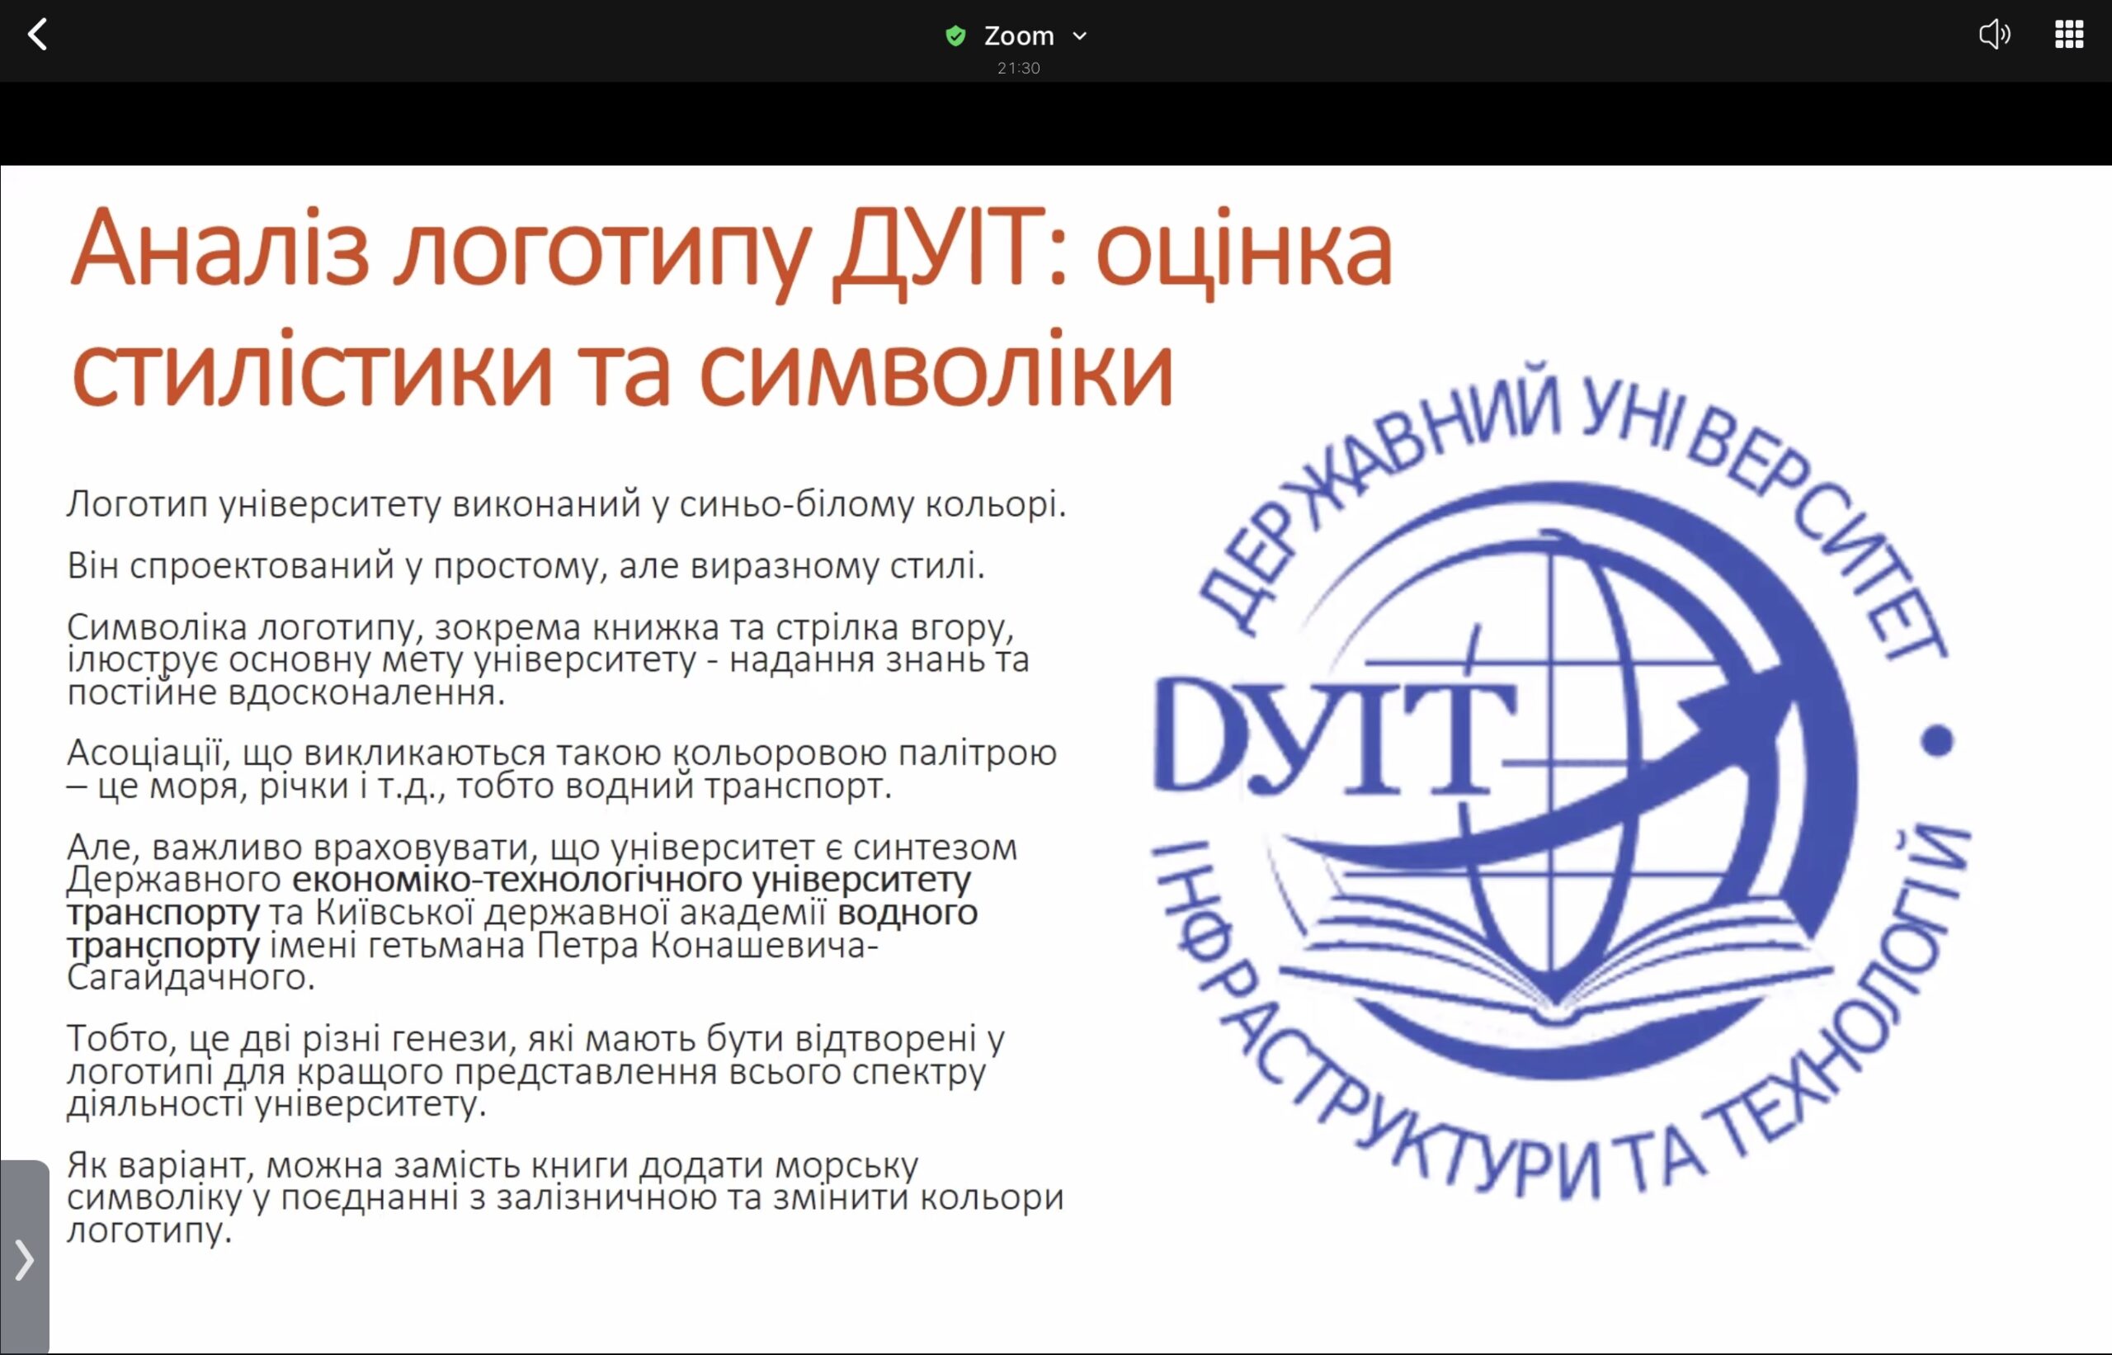The image size is (2112, 1355).
Task: Toggle the speaker audio output icon
Action: tap(1993, 35)
